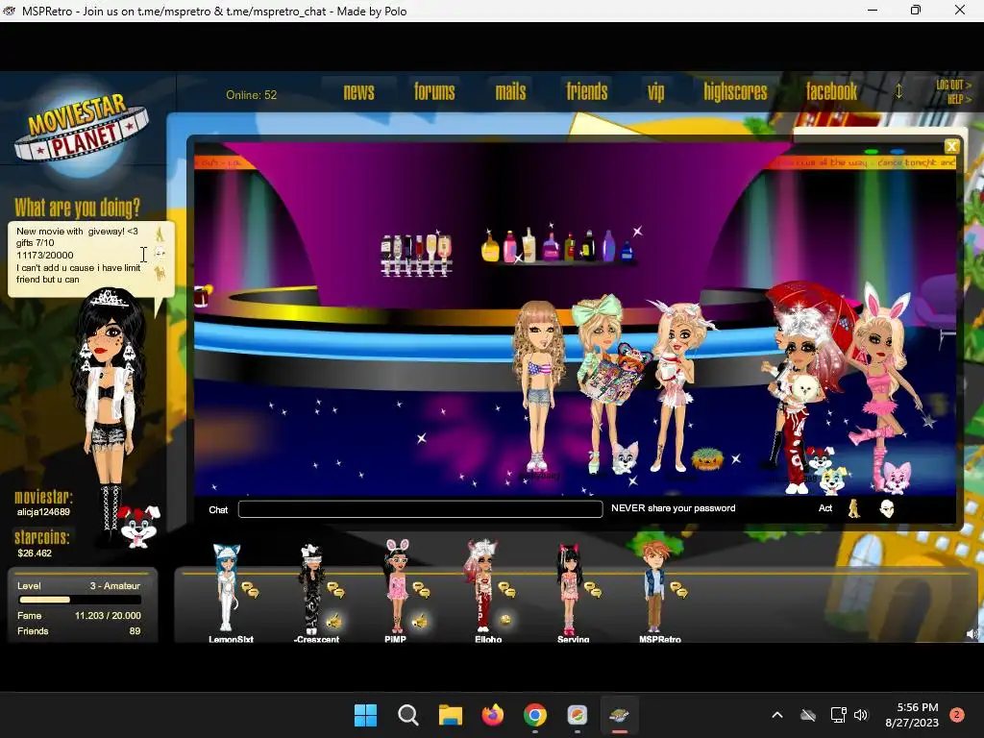Click the top figure icon in status bubble
The width and height of the screenshot is (984, 738).
[x=160, y=234]
